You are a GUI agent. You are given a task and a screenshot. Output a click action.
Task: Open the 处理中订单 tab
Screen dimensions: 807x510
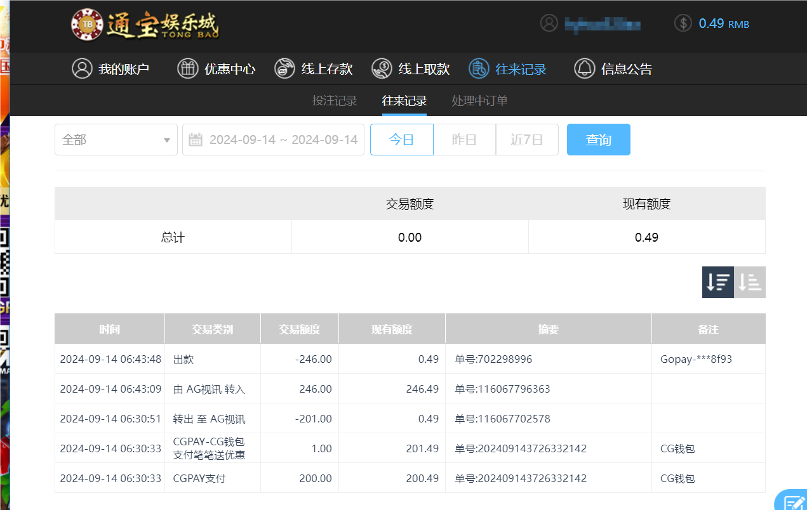(x=479, y=100)
